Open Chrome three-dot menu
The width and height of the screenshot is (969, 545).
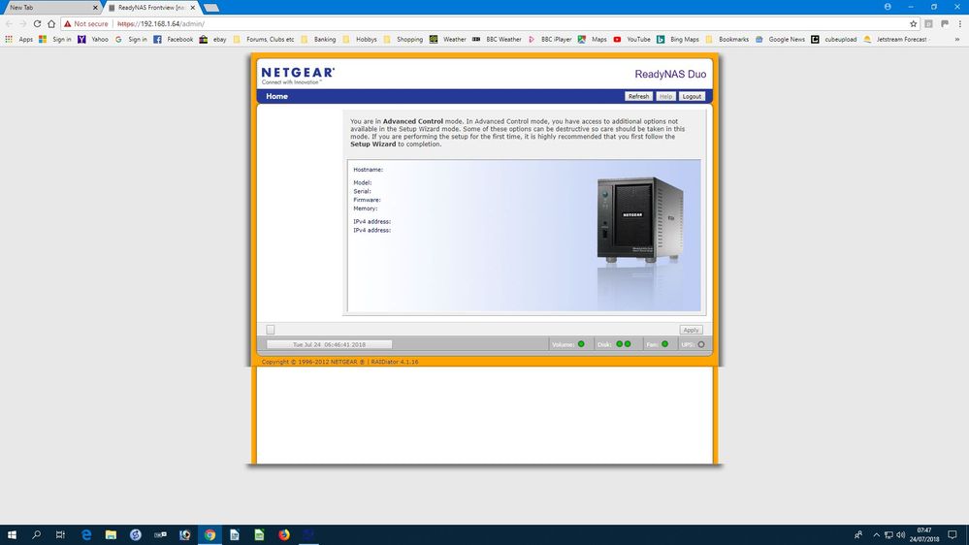point(959,23)
